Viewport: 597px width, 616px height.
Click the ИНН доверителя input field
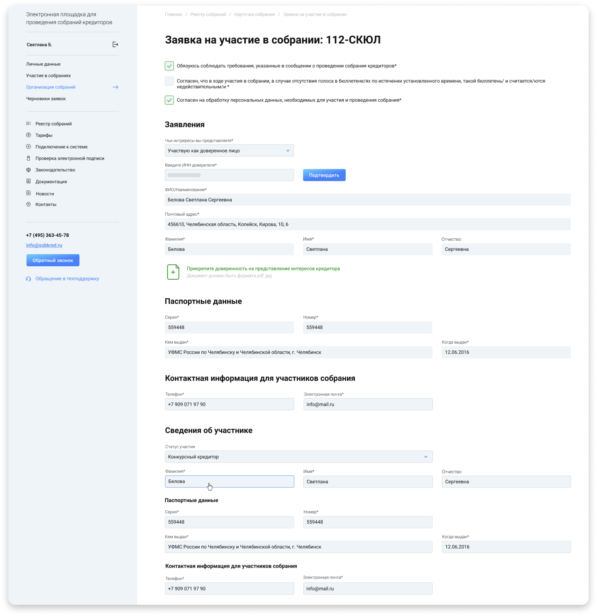click(x=229, y=175)
